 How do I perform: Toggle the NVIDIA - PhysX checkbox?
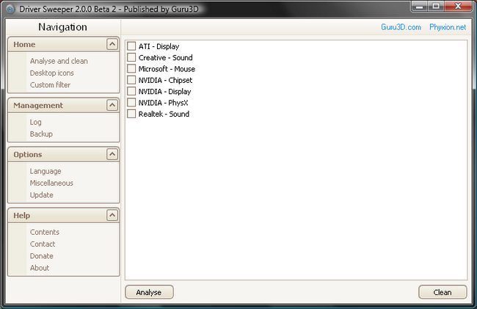(131, 103)
